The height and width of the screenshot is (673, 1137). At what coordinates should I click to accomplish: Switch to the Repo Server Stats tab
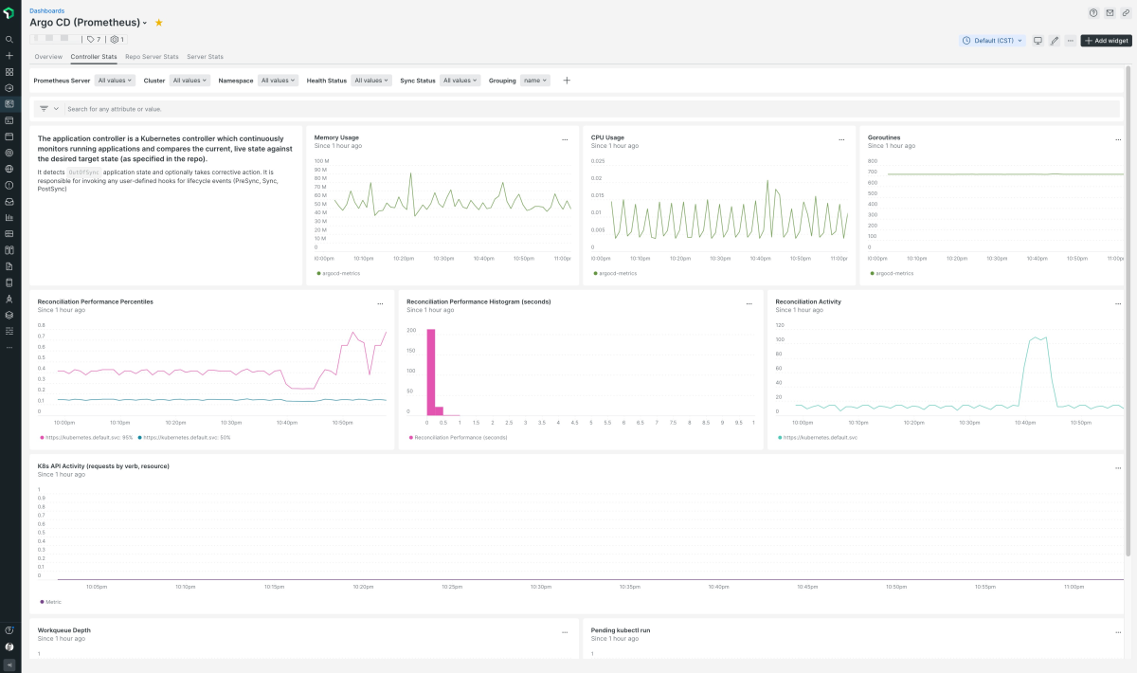[152, 57]
